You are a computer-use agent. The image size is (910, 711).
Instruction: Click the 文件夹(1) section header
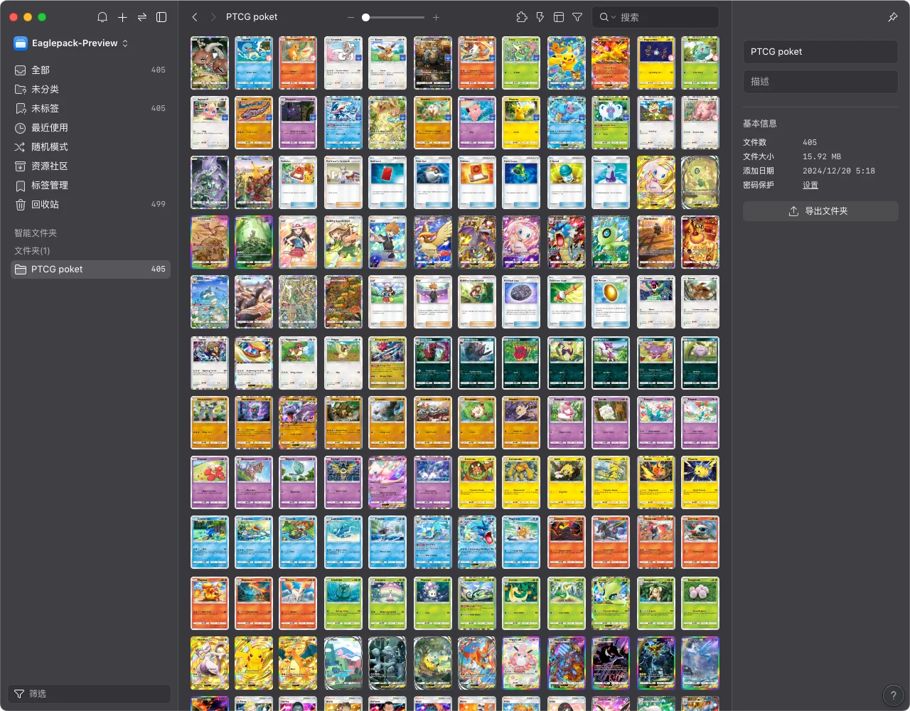tap(32, 251)
